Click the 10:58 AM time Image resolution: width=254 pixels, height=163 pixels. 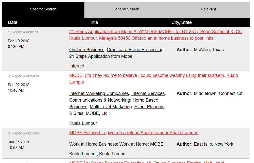(x=16, y=148)
